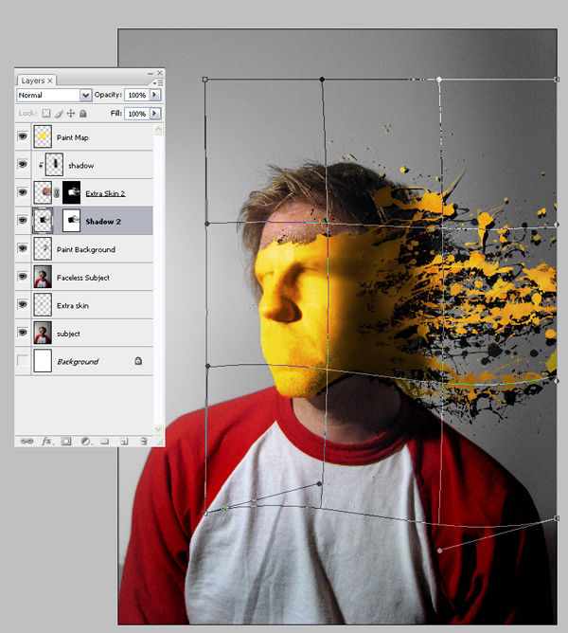568x633 pixels.
Task: Expand the Opacity slider arrow
Action: (154, 95)
